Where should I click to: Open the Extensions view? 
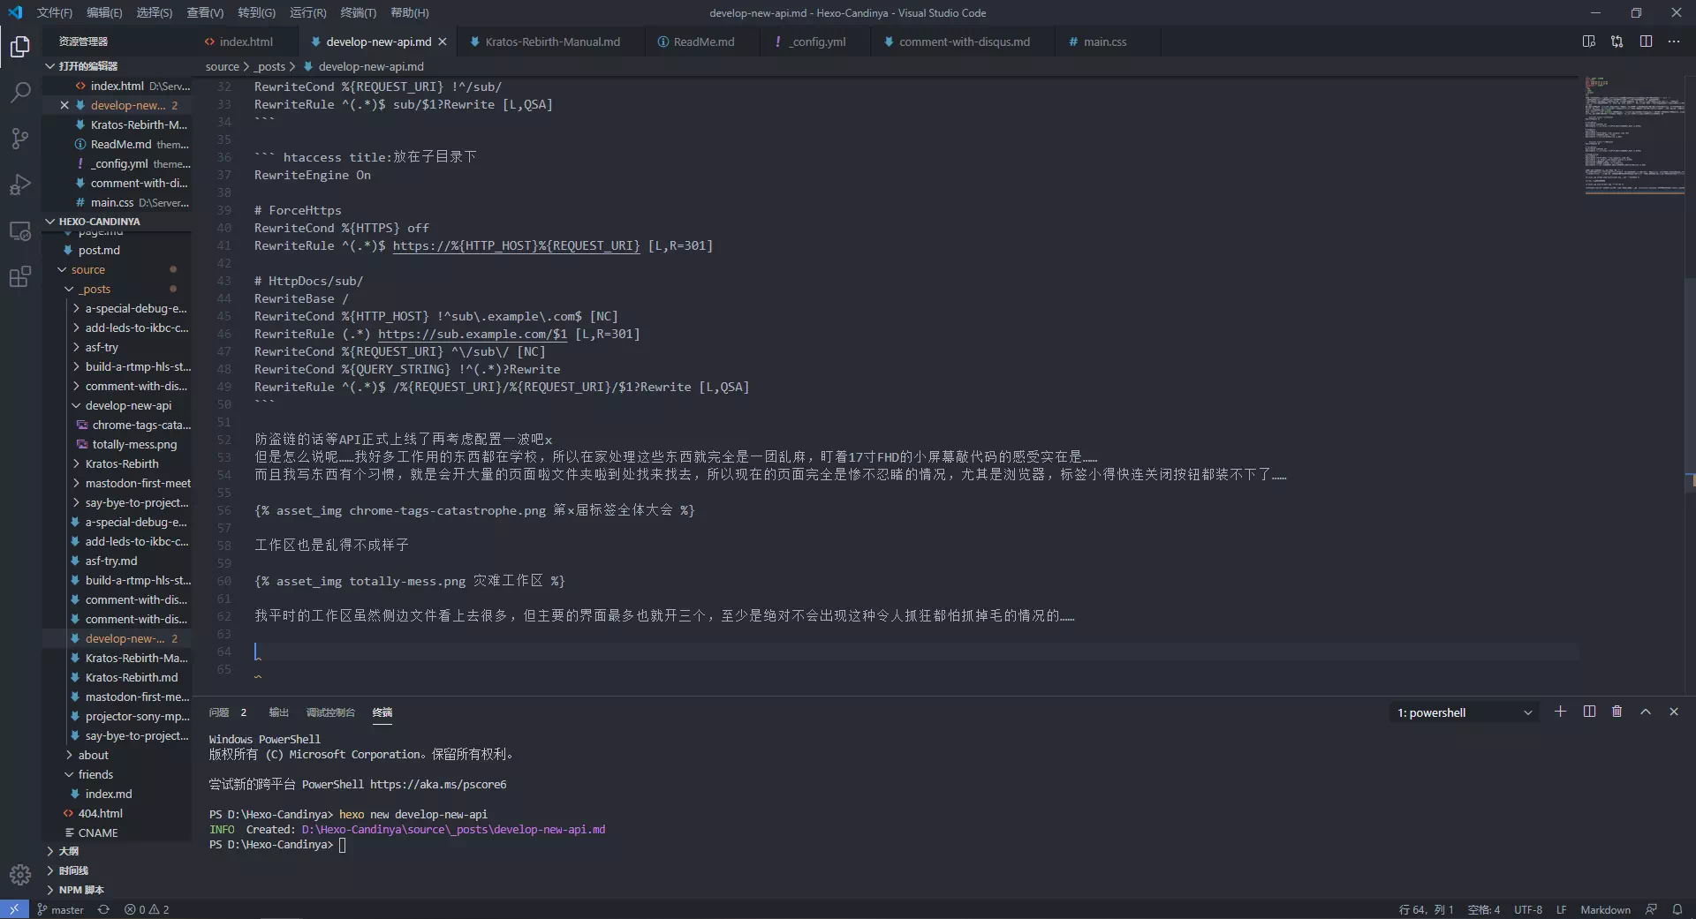pos(19,277)
